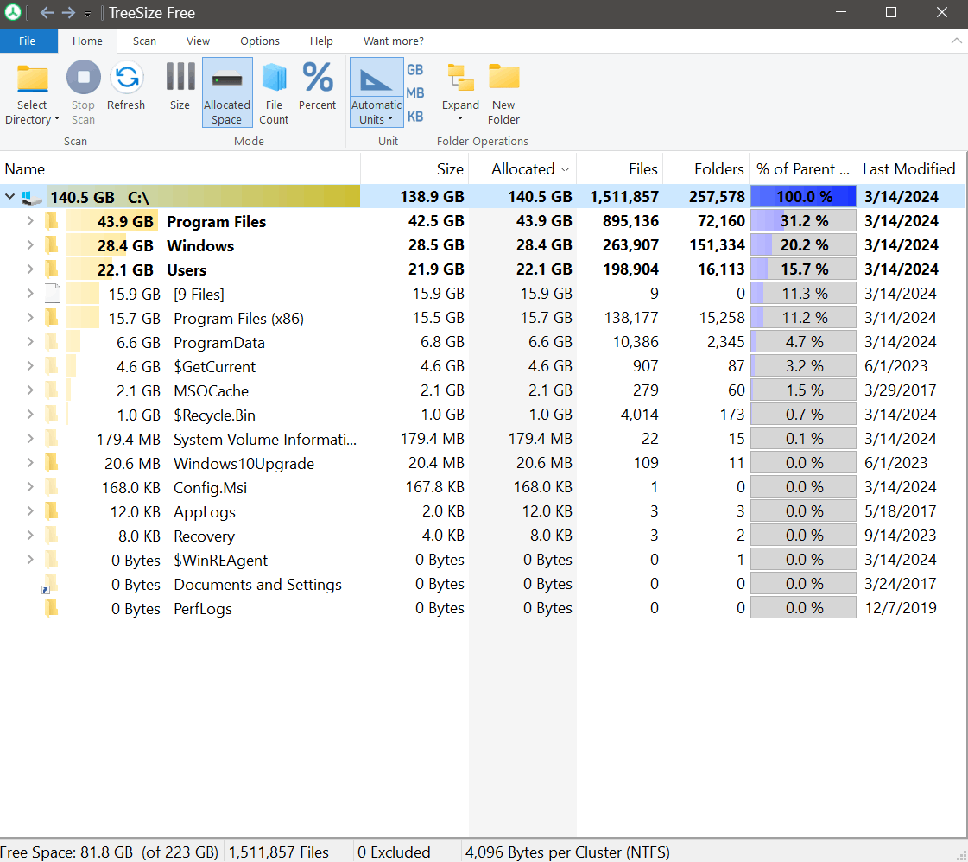Collapse the ribbon with the chevron
The height and width of the screenshot is (862, 968).
click(956, 41)
